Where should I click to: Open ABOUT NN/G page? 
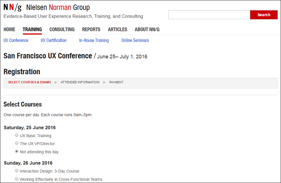[147, 30]
